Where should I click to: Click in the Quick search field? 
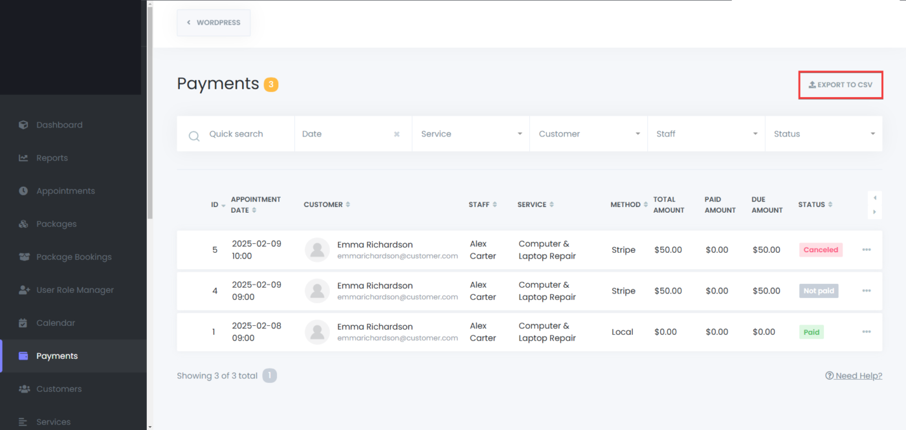point(246,134)
